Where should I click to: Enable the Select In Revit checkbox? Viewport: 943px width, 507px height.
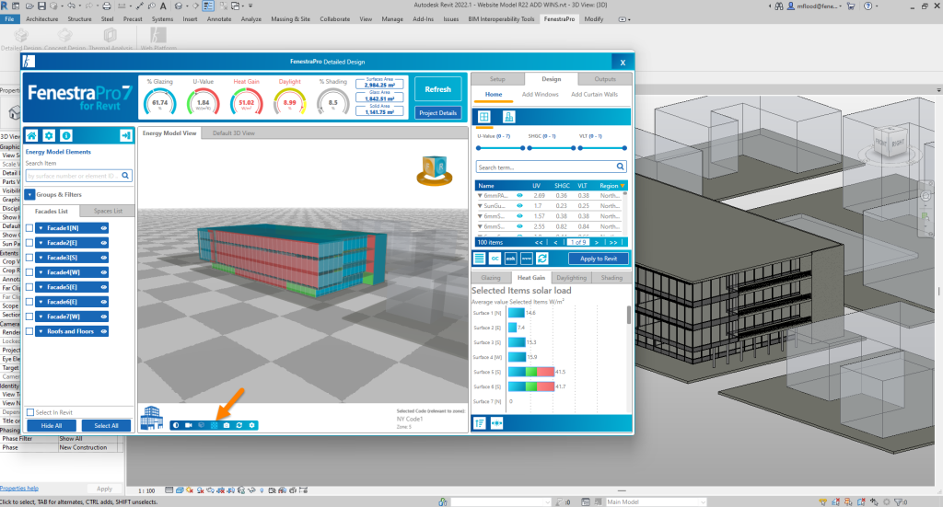(30, 412)
